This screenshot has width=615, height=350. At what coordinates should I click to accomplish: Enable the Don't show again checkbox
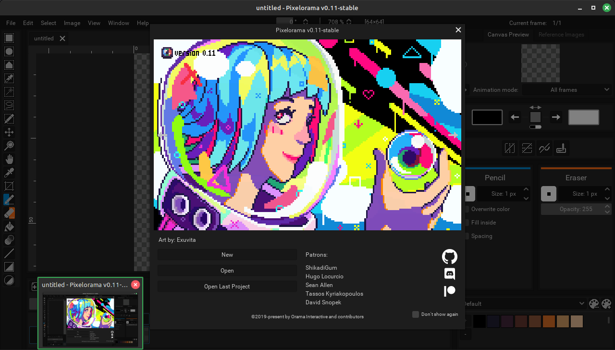[x=415, y=314]
